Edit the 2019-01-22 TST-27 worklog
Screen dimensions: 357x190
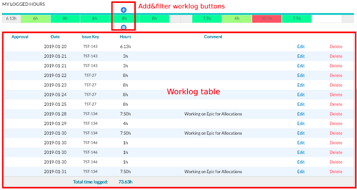[x=301, y=75]
